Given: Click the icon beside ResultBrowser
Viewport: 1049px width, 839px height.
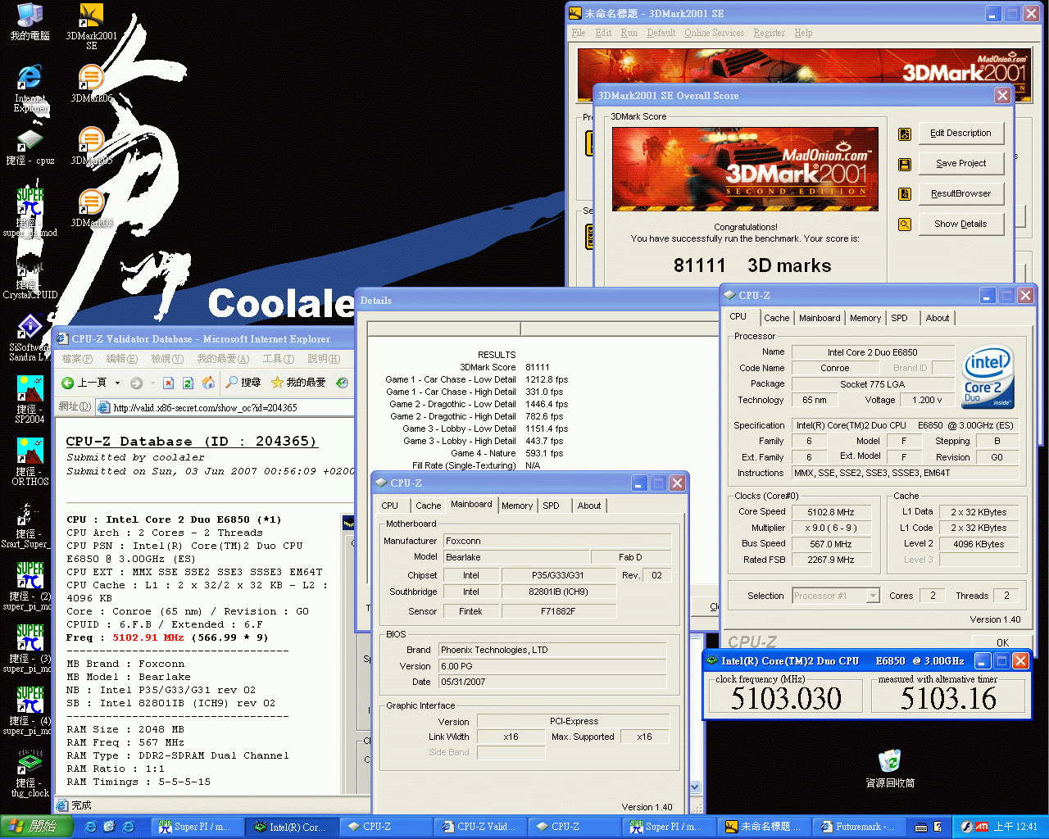Looking at the screenshot, I should click(905, 194).
